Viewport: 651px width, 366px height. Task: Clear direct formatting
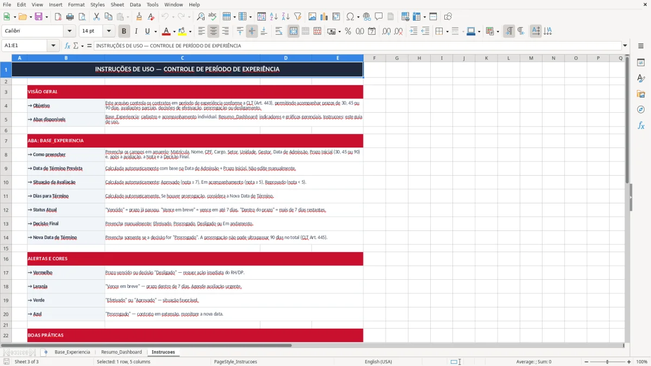tap(151, 17)
